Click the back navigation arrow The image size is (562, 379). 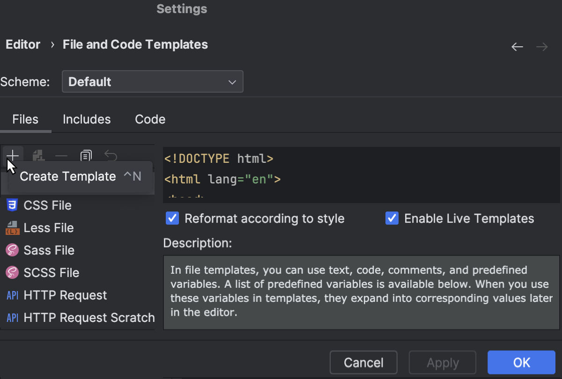517,46
